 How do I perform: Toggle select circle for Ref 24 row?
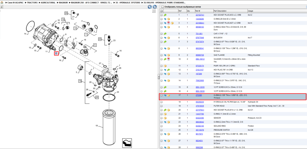point(161,126)
